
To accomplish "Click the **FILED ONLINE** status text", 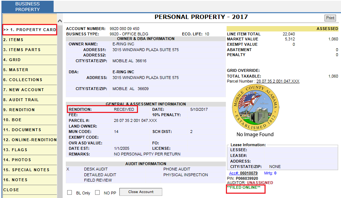I will 243,187.
